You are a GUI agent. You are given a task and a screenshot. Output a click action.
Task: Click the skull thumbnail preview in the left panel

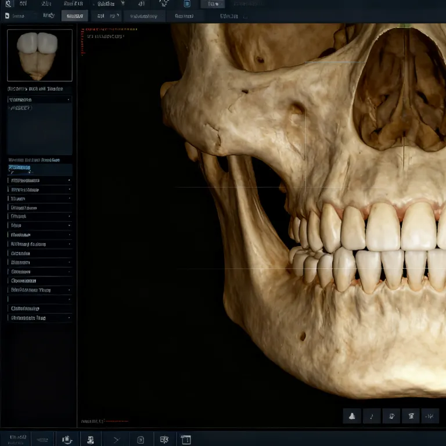coord(39,55)
